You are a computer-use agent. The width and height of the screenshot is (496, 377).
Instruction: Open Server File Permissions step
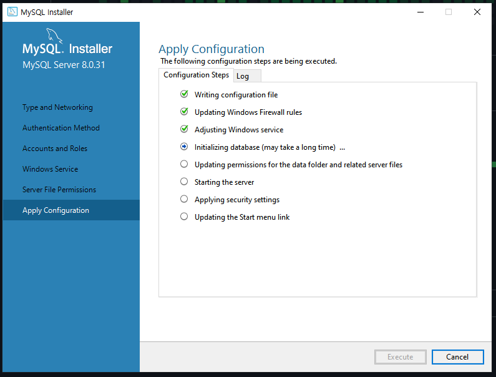(59, 190)
